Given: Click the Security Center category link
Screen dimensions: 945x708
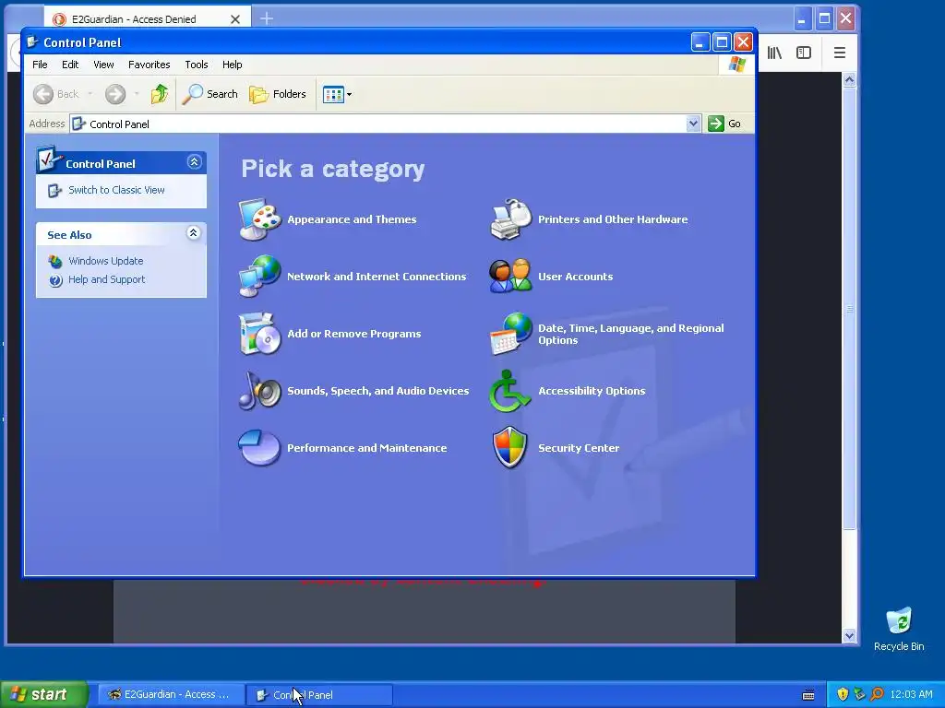Looking at the screenshot, I should (x=579, y=449).
